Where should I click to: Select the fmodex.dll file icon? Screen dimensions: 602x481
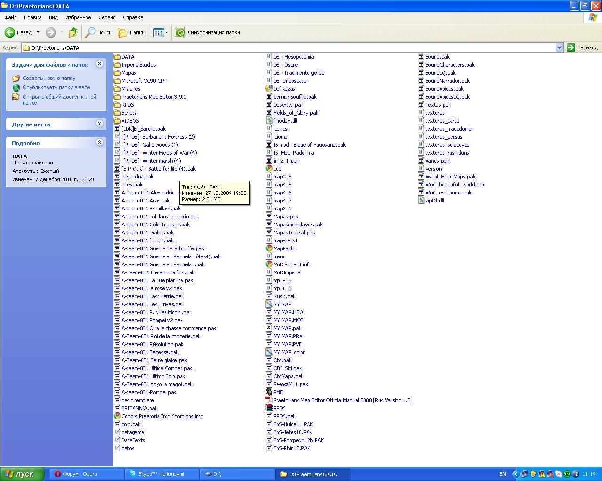pyautogui.click(x=269, y=121)
